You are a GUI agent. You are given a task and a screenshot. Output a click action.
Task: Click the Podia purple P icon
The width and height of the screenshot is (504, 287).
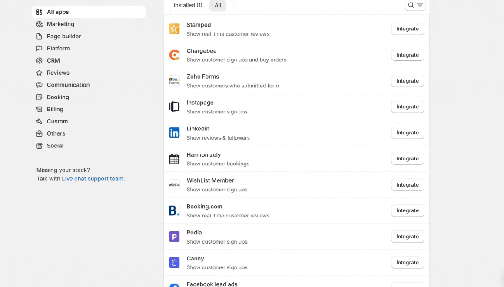(x=174, y=237)
